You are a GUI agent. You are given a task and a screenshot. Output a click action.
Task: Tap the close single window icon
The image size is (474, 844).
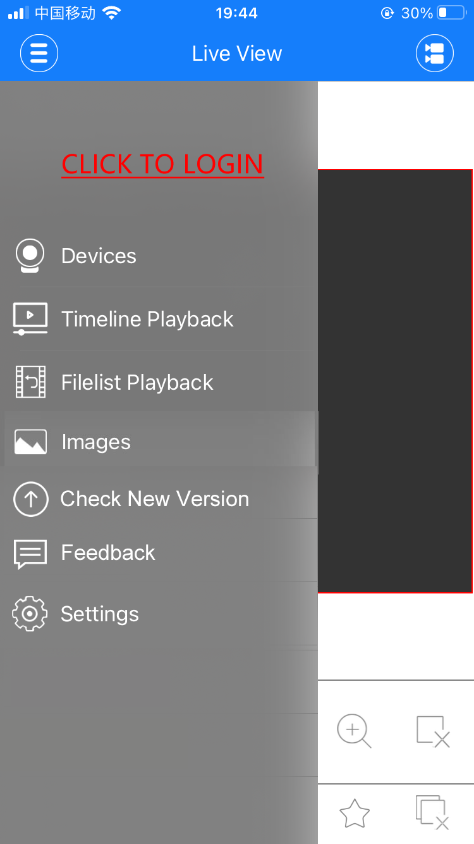(433, 731)
